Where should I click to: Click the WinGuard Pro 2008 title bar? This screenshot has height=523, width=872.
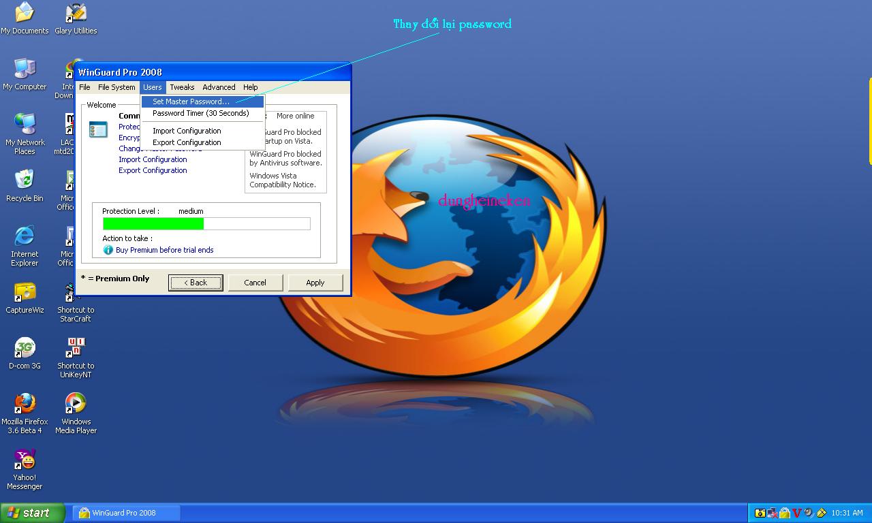(213, 72)
